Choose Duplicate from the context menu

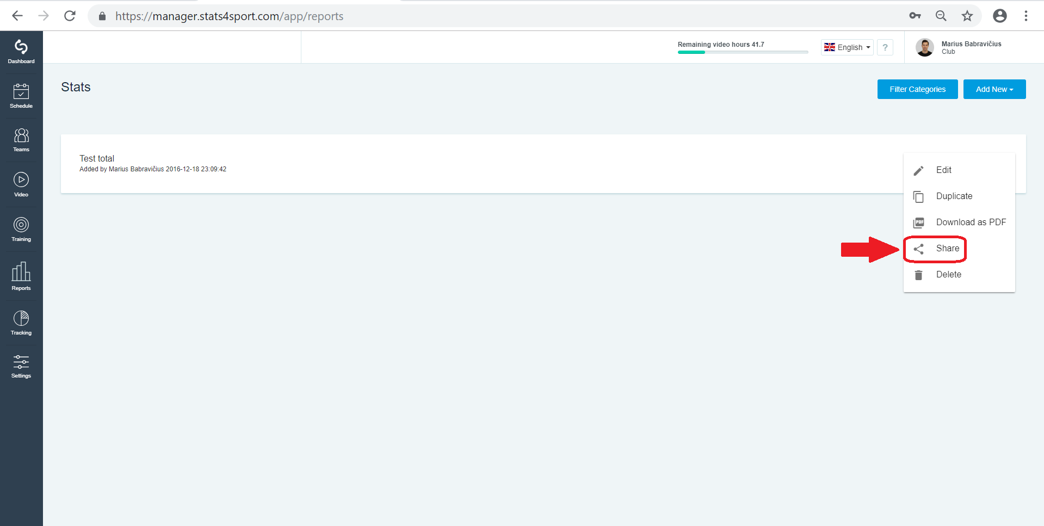pos(959,196)
